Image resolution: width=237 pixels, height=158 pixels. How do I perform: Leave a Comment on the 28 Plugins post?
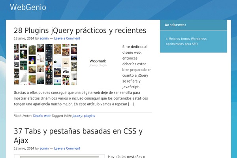(67, 39)
